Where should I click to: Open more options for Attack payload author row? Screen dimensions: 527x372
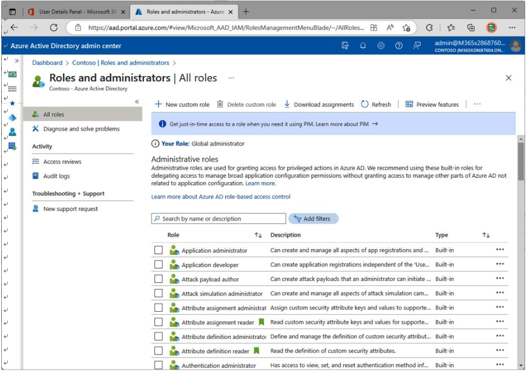point(500,279)
